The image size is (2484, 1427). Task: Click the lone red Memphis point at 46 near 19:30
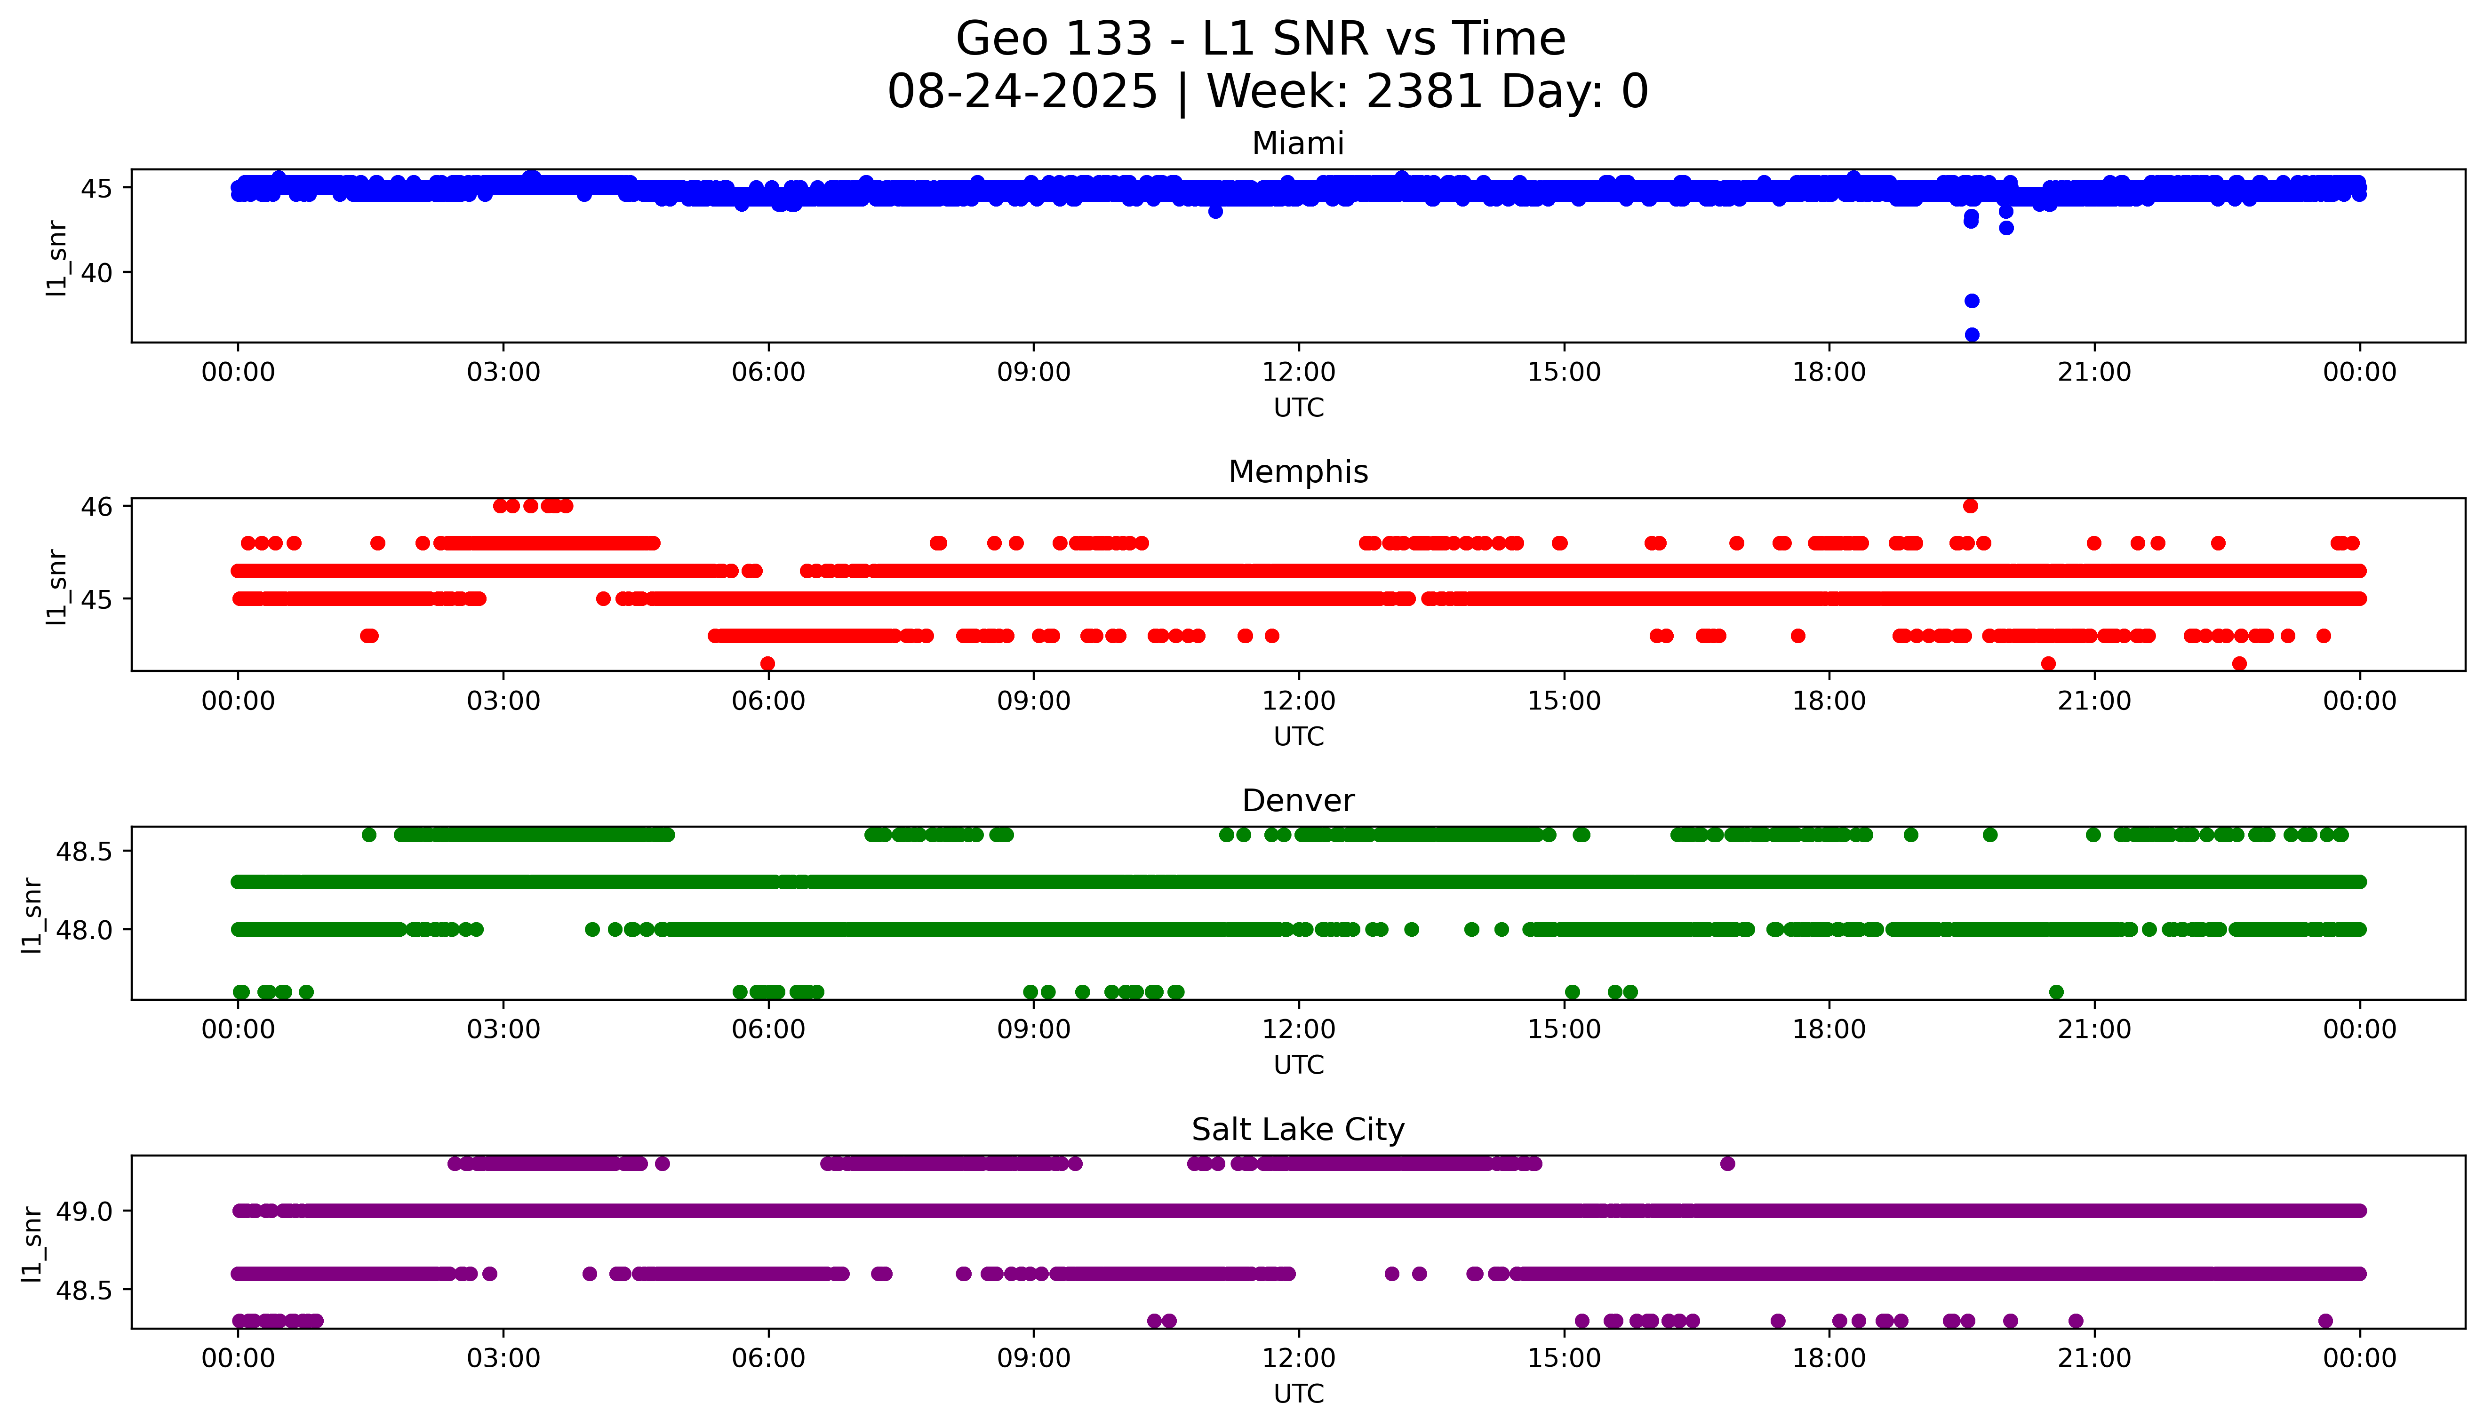(1971, 506)
